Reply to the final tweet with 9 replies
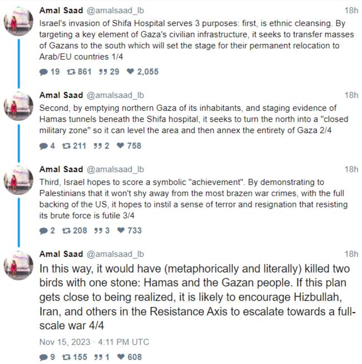The height and width of the screenshot is (364, 362). pos(44,357)
